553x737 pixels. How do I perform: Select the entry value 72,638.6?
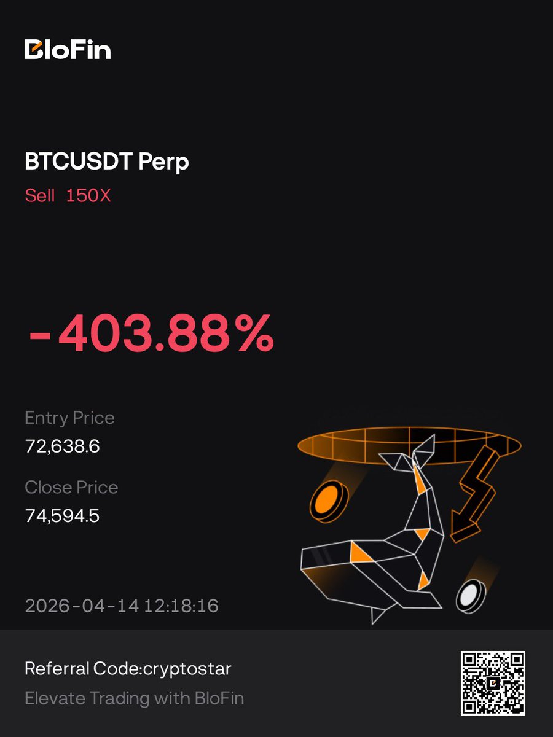[x=62, y=446]
